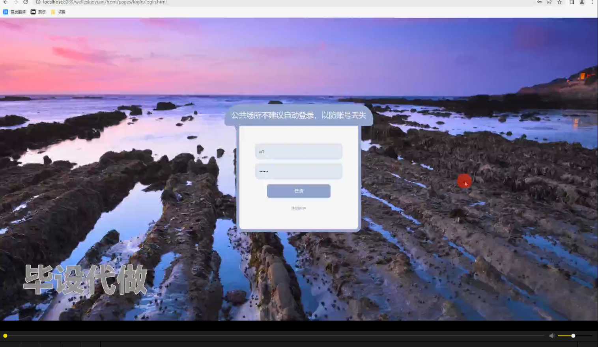Submit the form with 登录 button
Viewport: 598px width, 347px height.
(299, 191)
